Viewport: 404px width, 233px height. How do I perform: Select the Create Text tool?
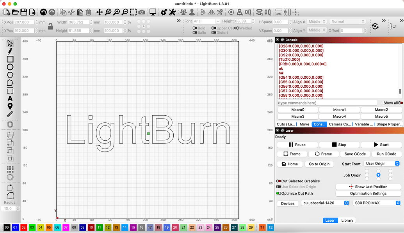9,99
